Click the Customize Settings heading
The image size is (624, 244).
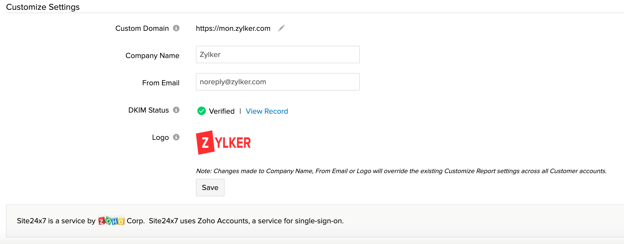43,7
